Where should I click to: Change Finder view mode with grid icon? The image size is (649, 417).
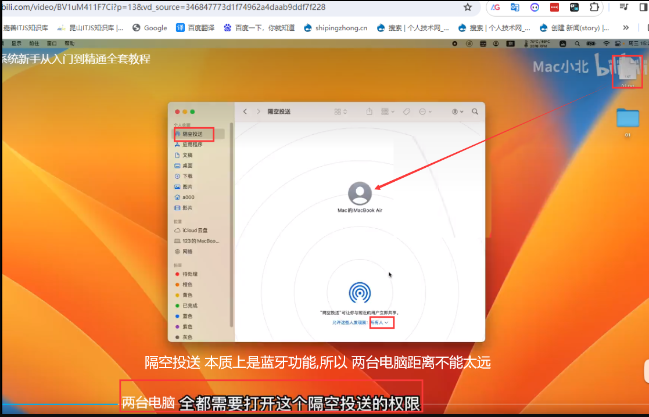click(x=340, y=112)
